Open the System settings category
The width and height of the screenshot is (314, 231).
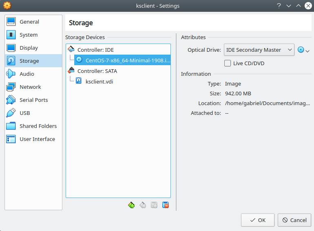pos(33,35)
